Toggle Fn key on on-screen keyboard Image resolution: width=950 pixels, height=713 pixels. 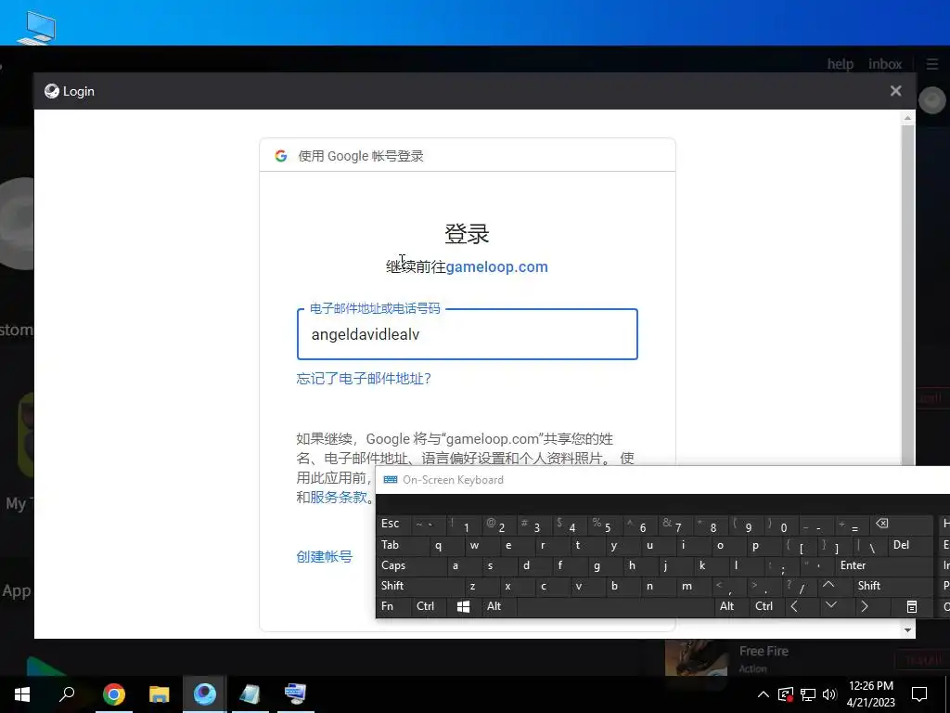click(x=393, y=606)
